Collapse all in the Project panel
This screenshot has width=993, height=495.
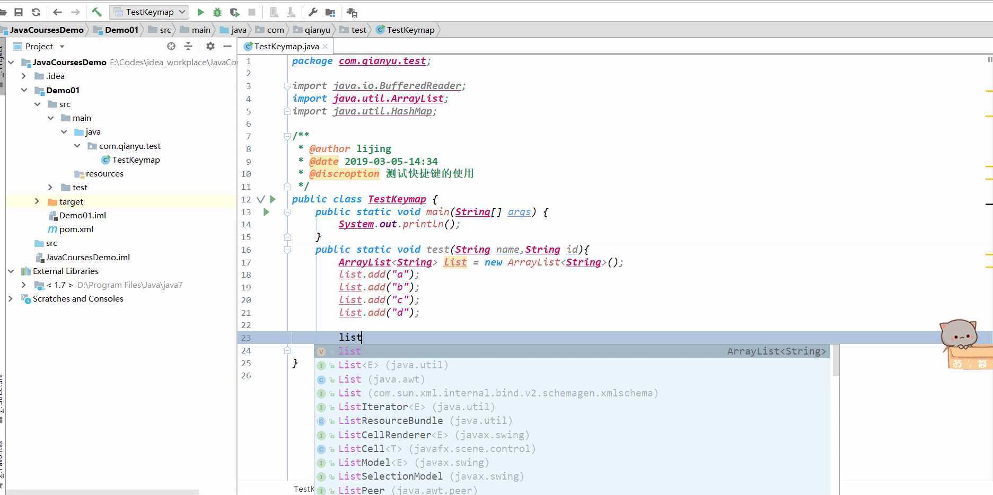[188, 46]
